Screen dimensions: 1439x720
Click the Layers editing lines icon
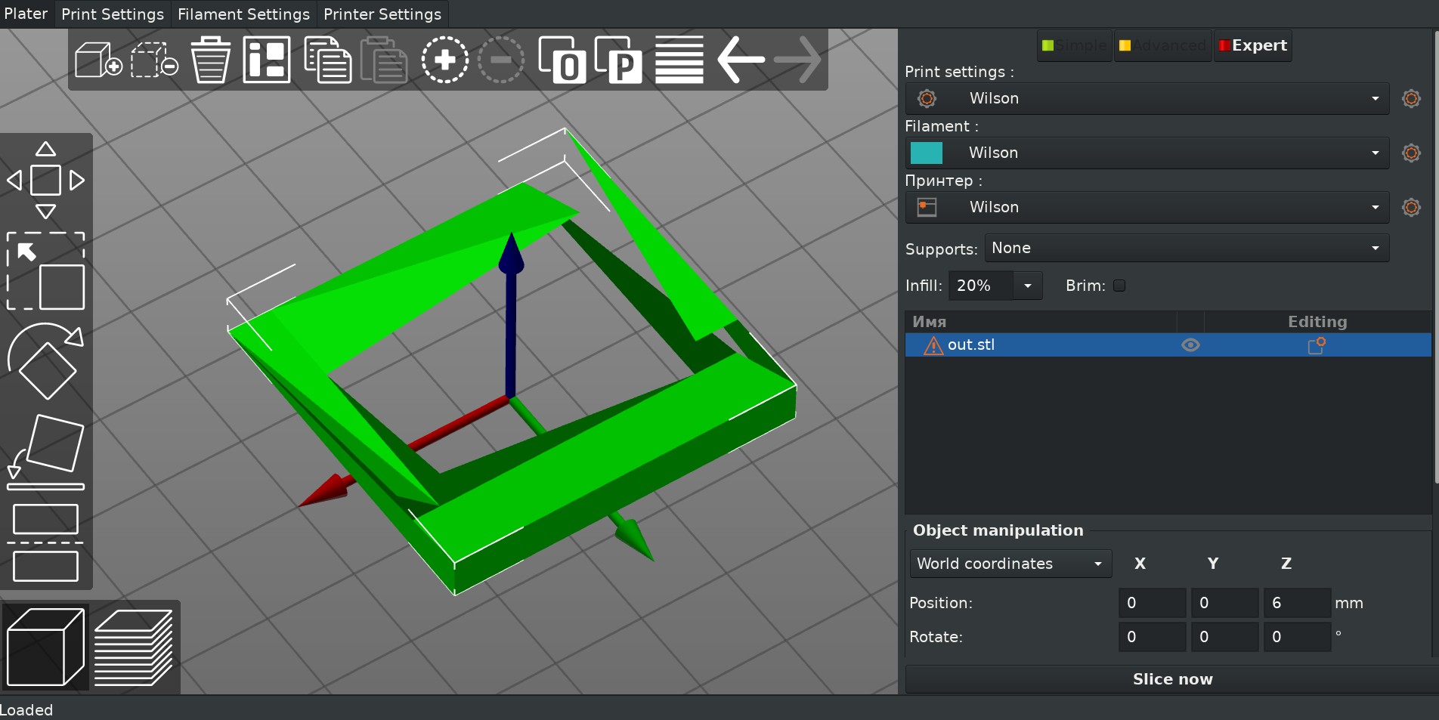click(679, 60)
